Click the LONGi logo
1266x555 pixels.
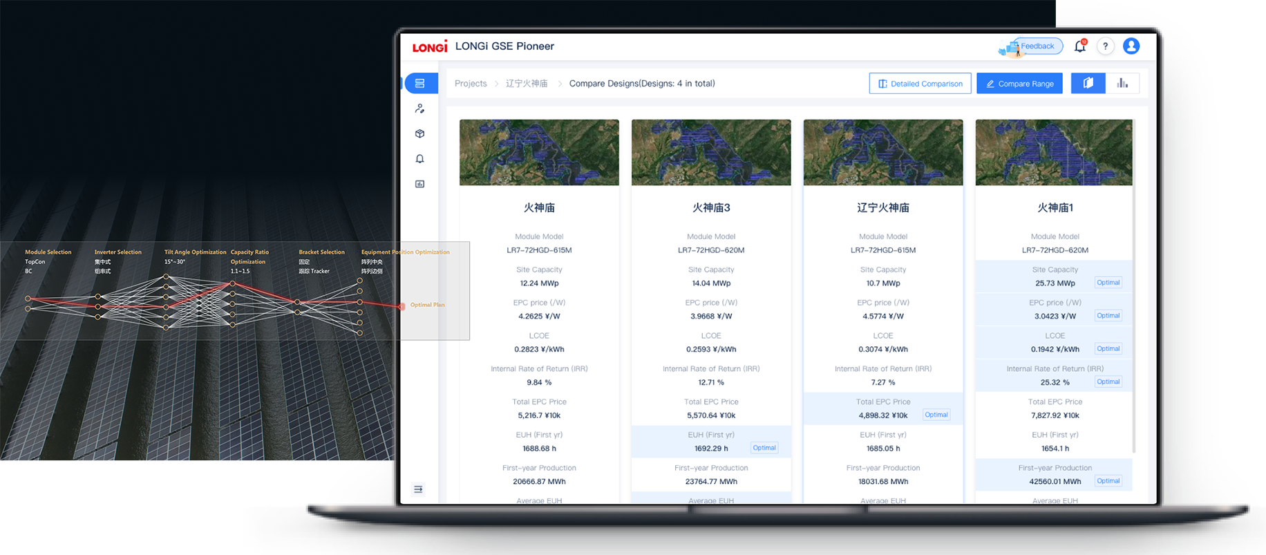pos(430,47)
